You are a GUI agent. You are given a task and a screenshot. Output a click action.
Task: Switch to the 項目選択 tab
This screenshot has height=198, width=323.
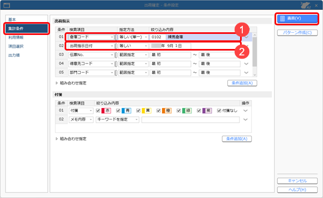[x=16, y=46]
